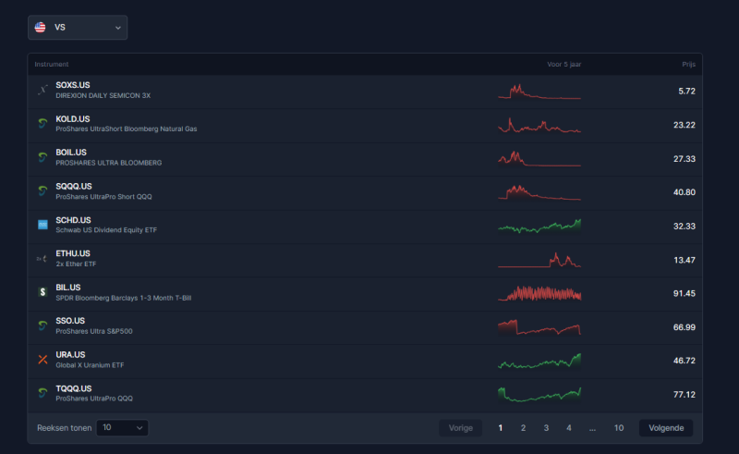Go to page 2 of results
739x454 pixels.
coord(523,428)
